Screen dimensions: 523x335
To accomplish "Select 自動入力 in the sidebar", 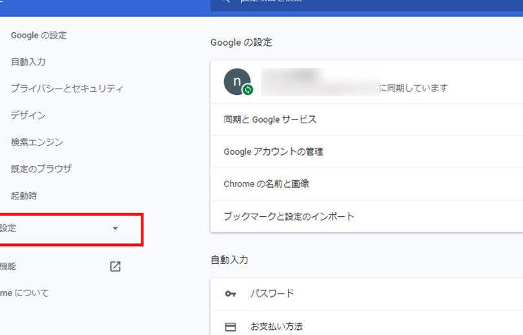I will coord(28,62).
